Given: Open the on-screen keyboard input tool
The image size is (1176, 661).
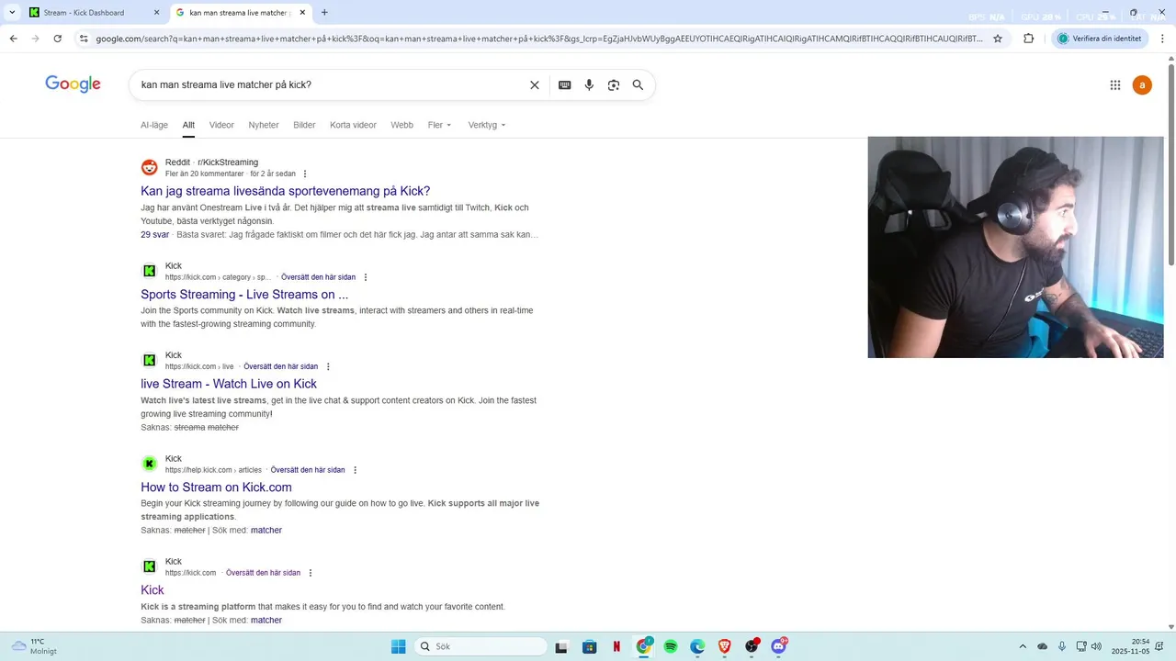Looking at the screenshot, I should [564, 84].
